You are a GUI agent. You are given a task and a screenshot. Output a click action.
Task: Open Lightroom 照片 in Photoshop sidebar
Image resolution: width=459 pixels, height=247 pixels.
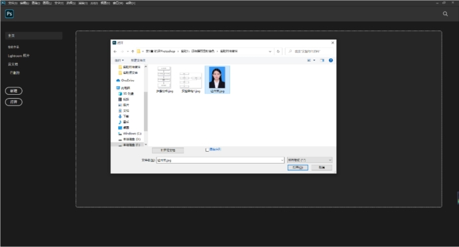click(x=19, y=56)
